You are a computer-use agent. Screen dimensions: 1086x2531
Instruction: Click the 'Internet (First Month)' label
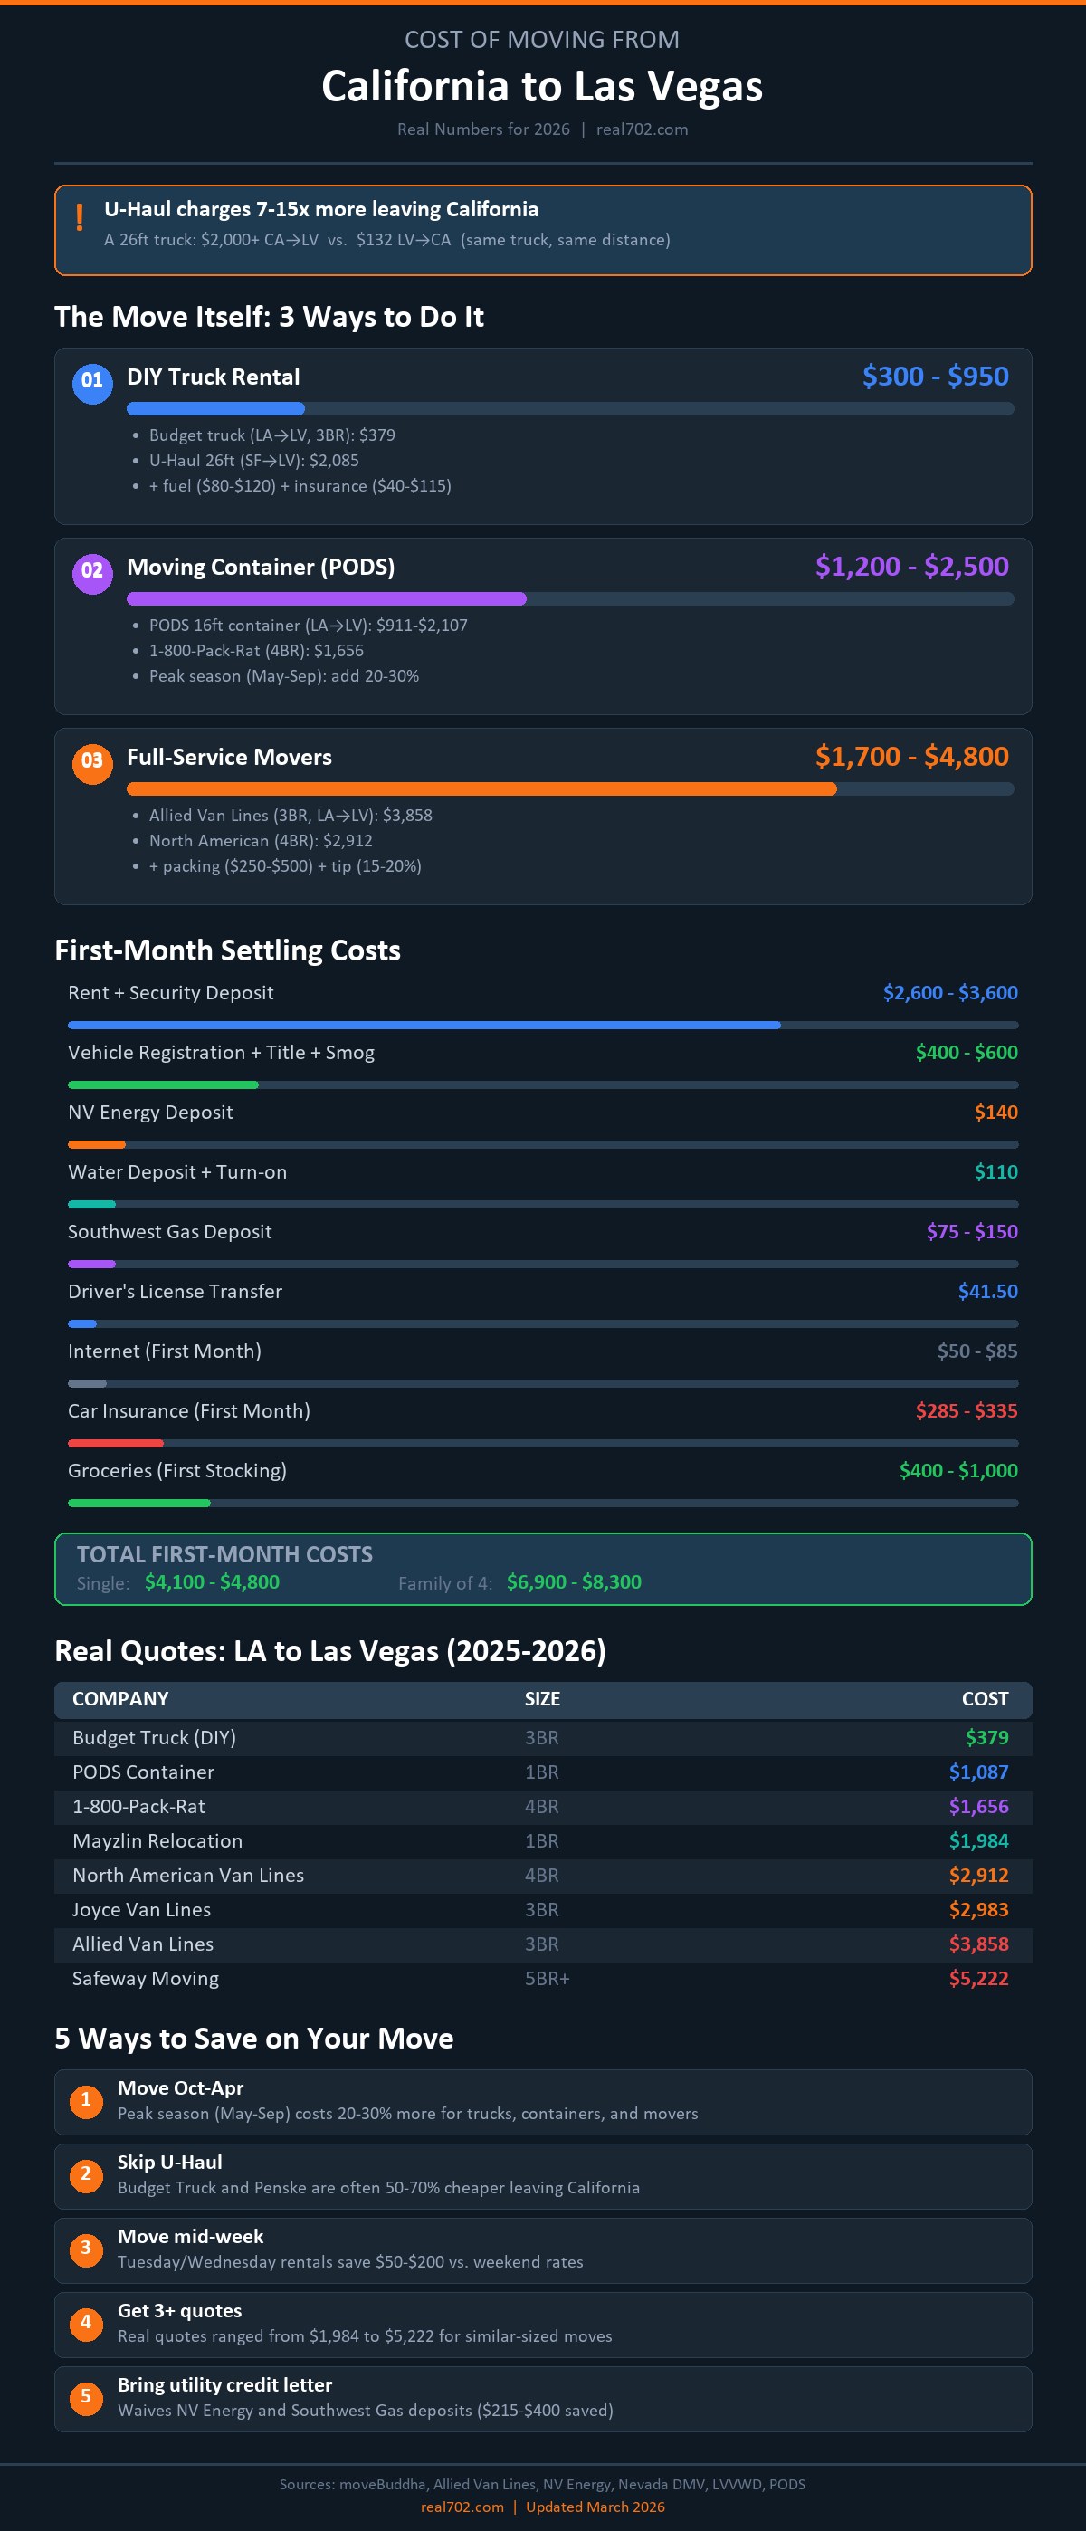click(165, 1352)
